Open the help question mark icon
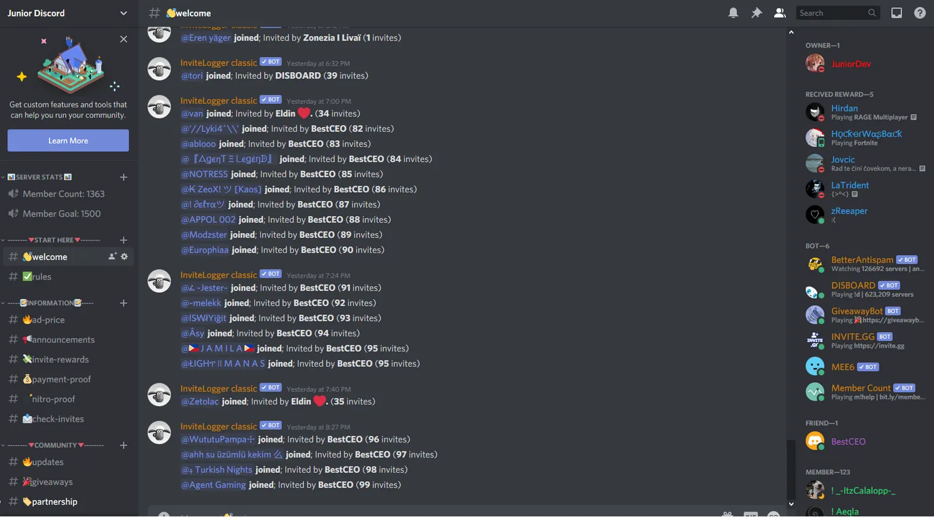Viewport: 934px width, 517px height. pyautogui.click(x=920, y=13)
